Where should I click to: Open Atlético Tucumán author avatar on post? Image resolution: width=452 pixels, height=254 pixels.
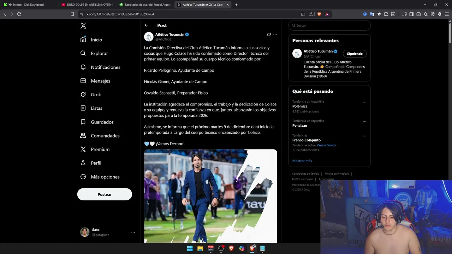point(149,37)
